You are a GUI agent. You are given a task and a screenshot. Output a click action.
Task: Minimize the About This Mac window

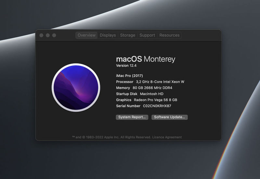[x=48, y=35]
